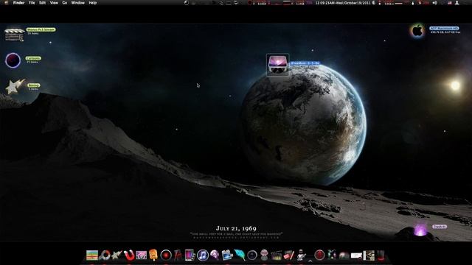The image size is (472, 265).
Task: Select the clapperboard folder icon on desktop
Action: 14,35
